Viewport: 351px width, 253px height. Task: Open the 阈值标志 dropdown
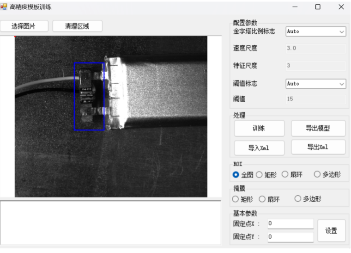tap(315, 84)
